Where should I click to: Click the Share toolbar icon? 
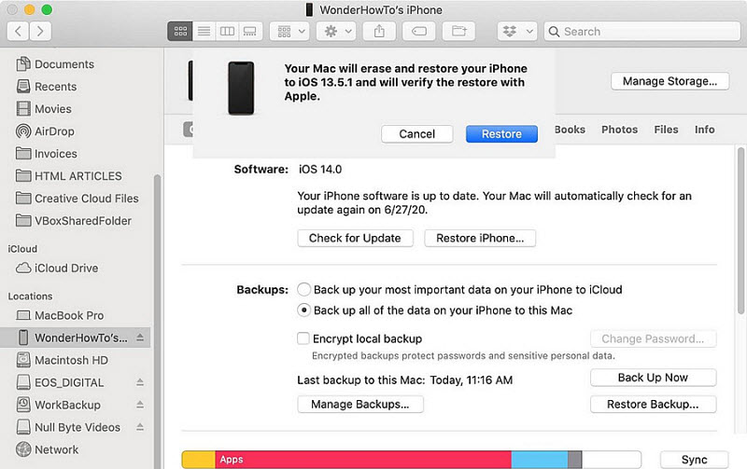[379, 32]
